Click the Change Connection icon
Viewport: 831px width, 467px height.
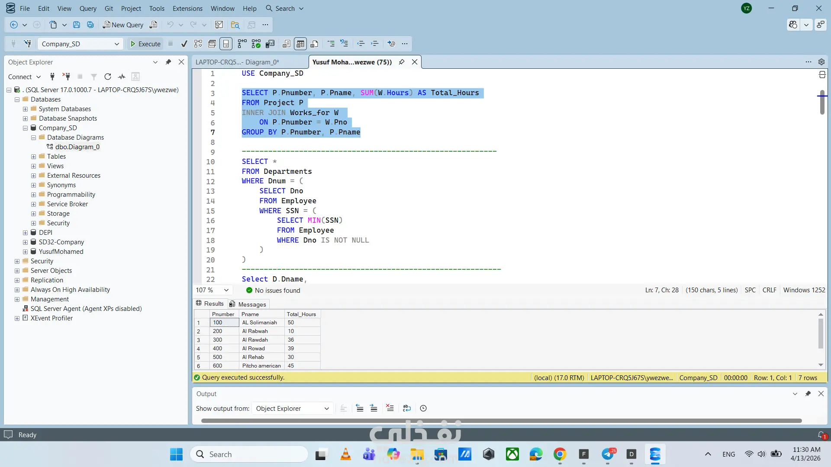28,44
